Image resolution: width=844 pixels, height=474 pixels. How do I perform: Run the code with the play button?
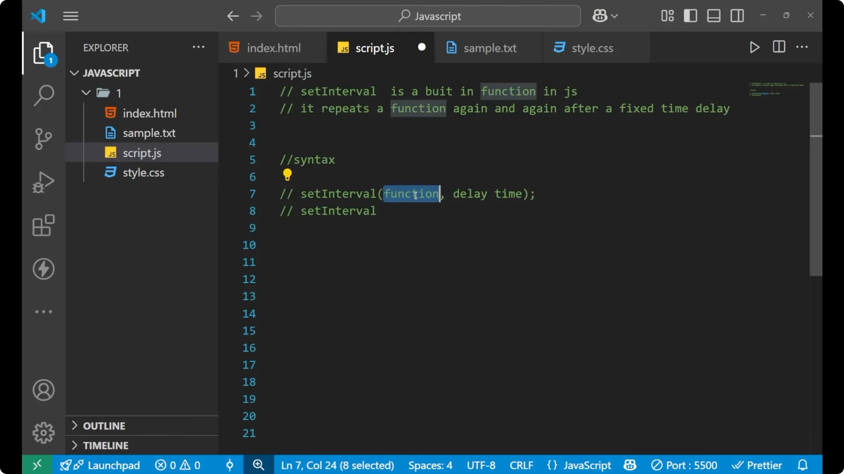click(x=754, y=47)
